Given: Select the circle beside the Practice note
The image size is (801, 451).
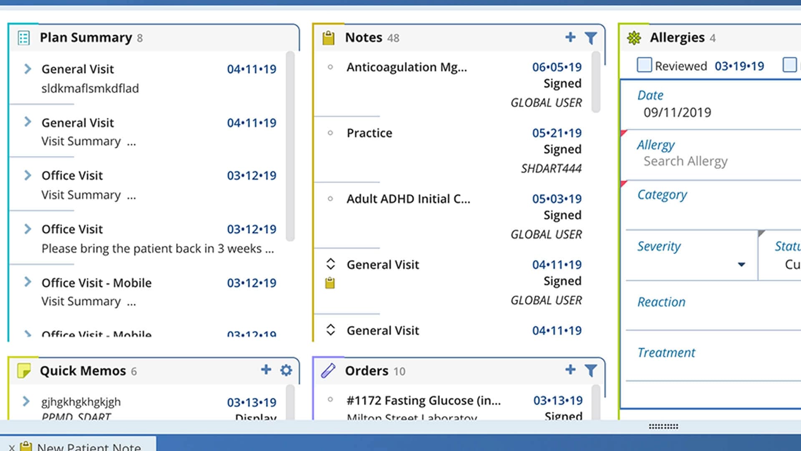Looking at the screenshot, I should (x=331, y=132).
